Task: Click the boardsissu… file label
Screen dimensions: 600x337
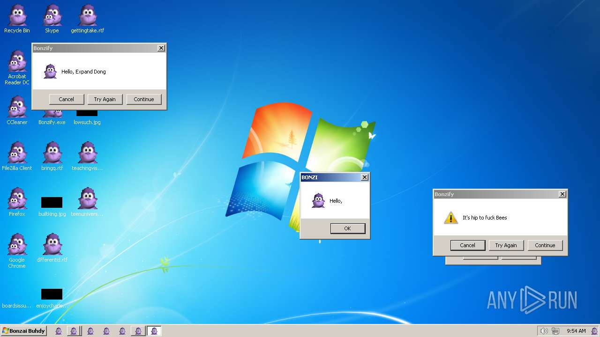Action: (x=17, y=306)
